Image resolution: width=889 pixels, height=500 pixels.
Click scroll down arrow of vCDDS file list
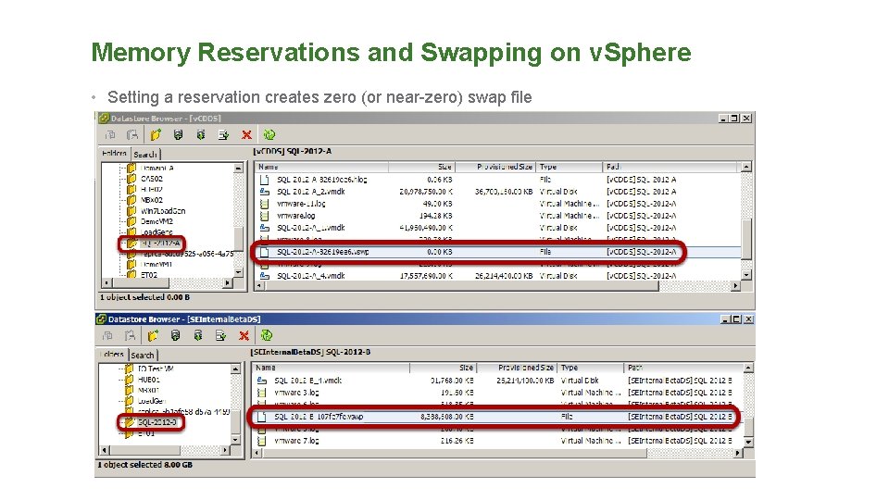[746, 275]
